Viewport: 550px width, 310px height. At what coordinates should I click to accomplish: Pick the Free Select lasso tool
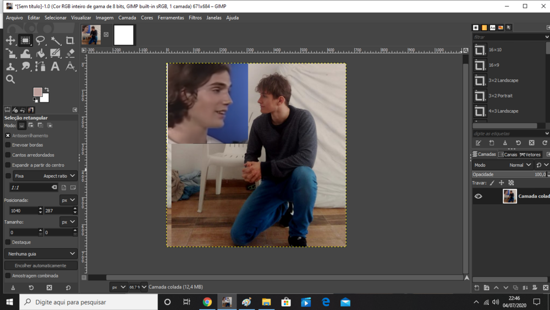(x=40, y=40)
